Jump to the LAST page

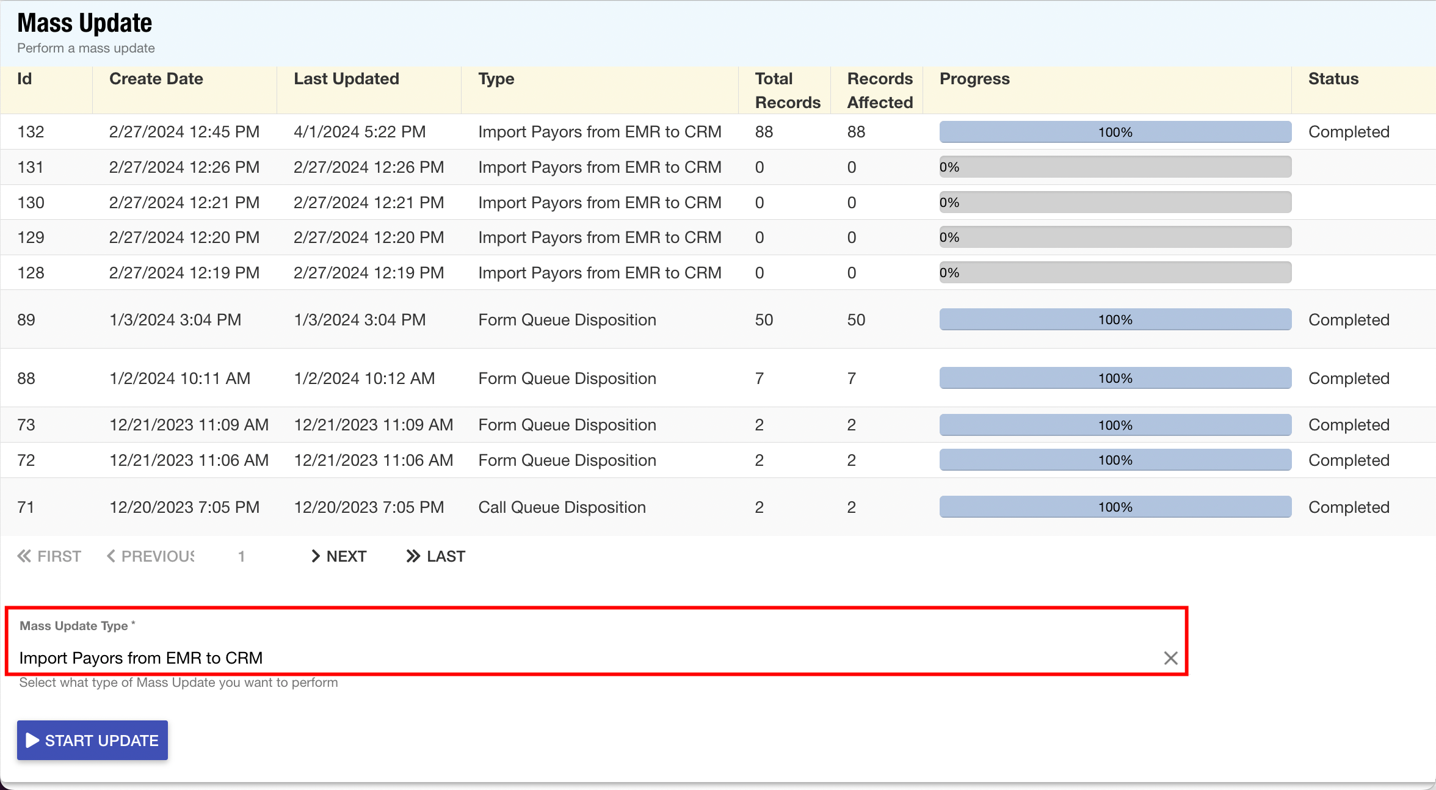(x=446, y=556)
